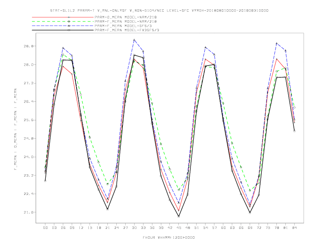Click the black solid legend line sample
This screenshot has height=248, width=321.
pos(63,30)
